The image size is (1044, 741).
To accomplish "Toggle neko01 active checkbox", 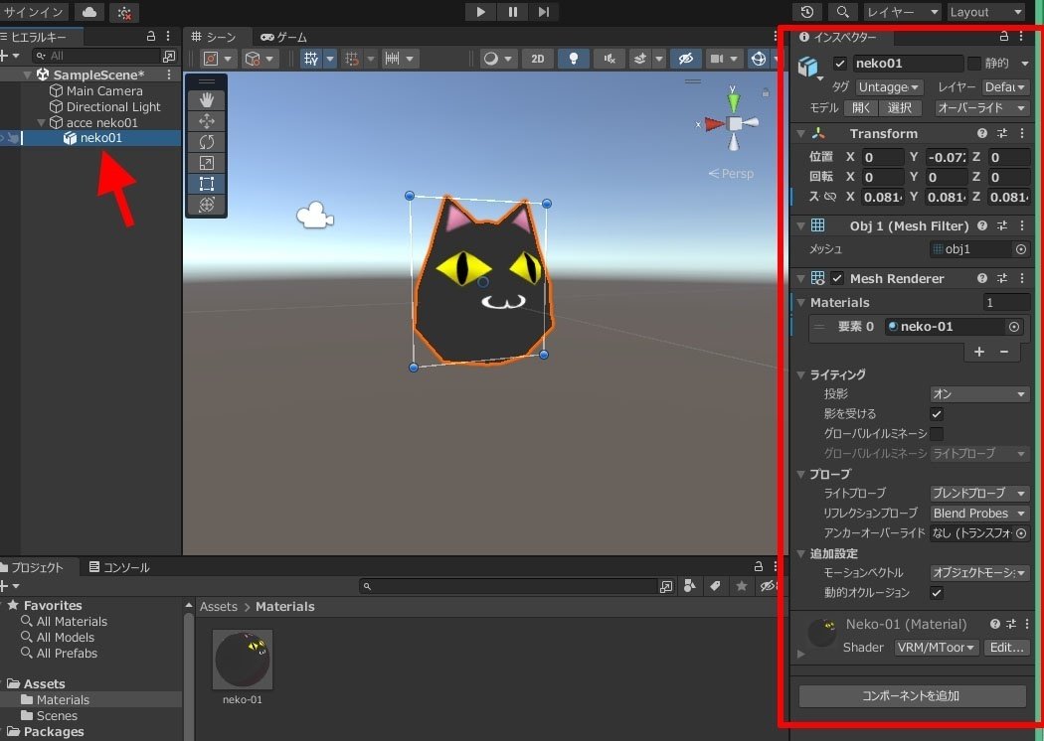I will [839, 64].
